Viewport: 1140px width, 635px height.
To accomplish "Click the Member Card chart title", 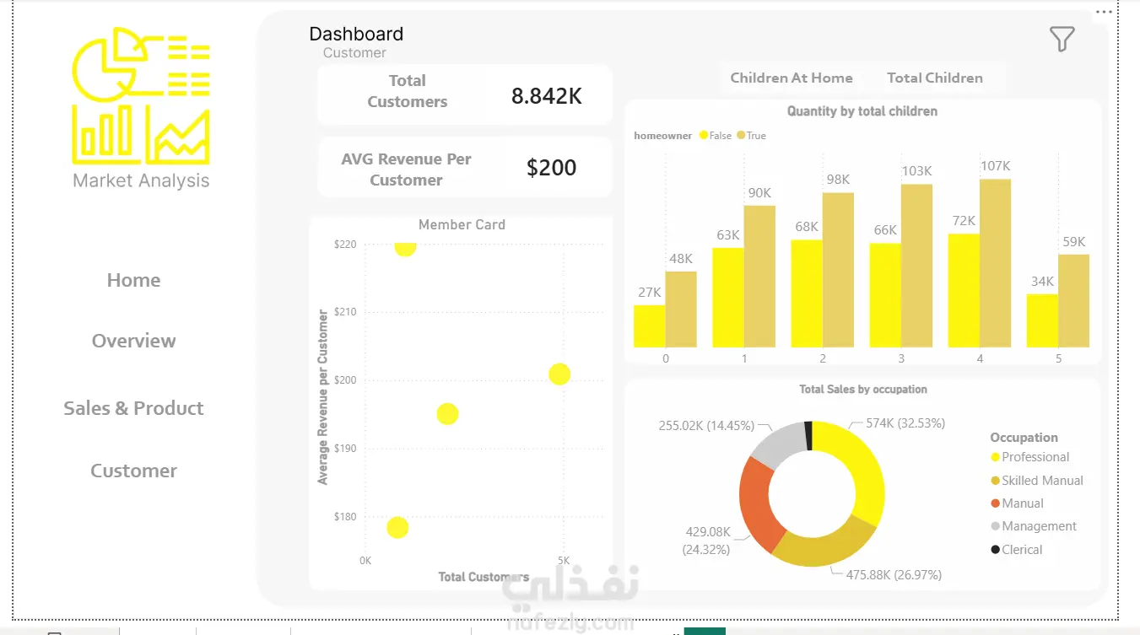I will (462, 225).
